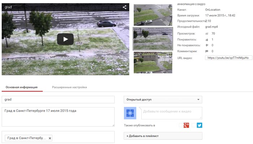Click the Twitter bird icon
This screenshot has width=253, height=144.
pyautogui.click(x=200, y=125)
